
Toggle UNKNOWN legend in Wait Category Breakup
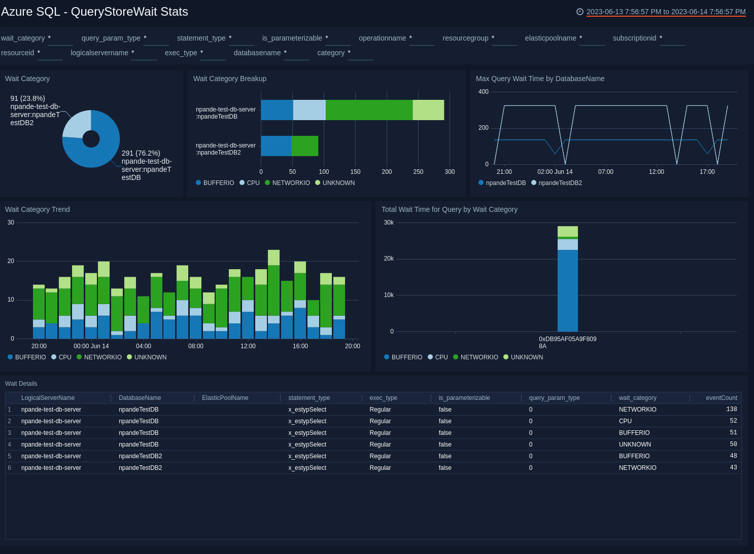click(335, 183)
